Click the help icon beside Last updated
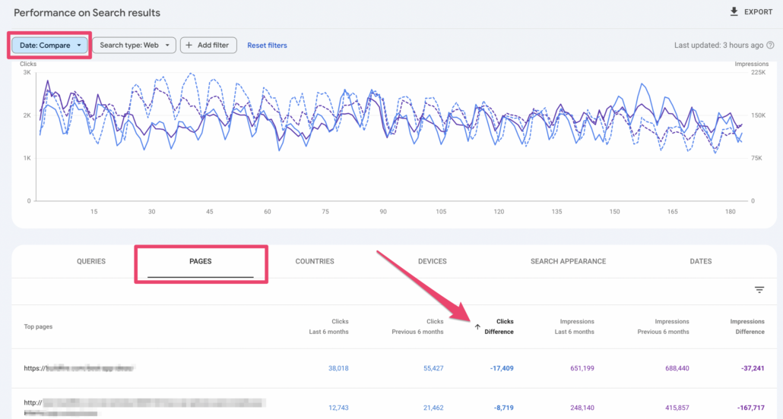This screenshot has width=783, height=419. click(x=770, y=46)
